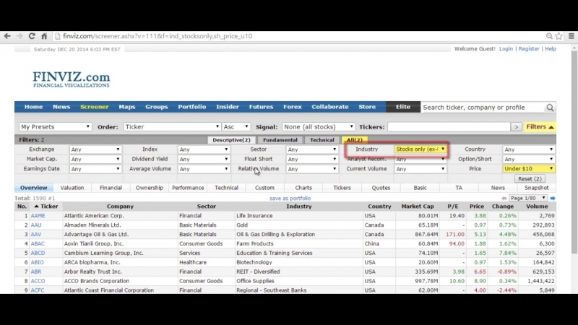The height and width of the screenshot is (325, 578).
Task: Click the browser back arrow
Action: coord(7,36)
